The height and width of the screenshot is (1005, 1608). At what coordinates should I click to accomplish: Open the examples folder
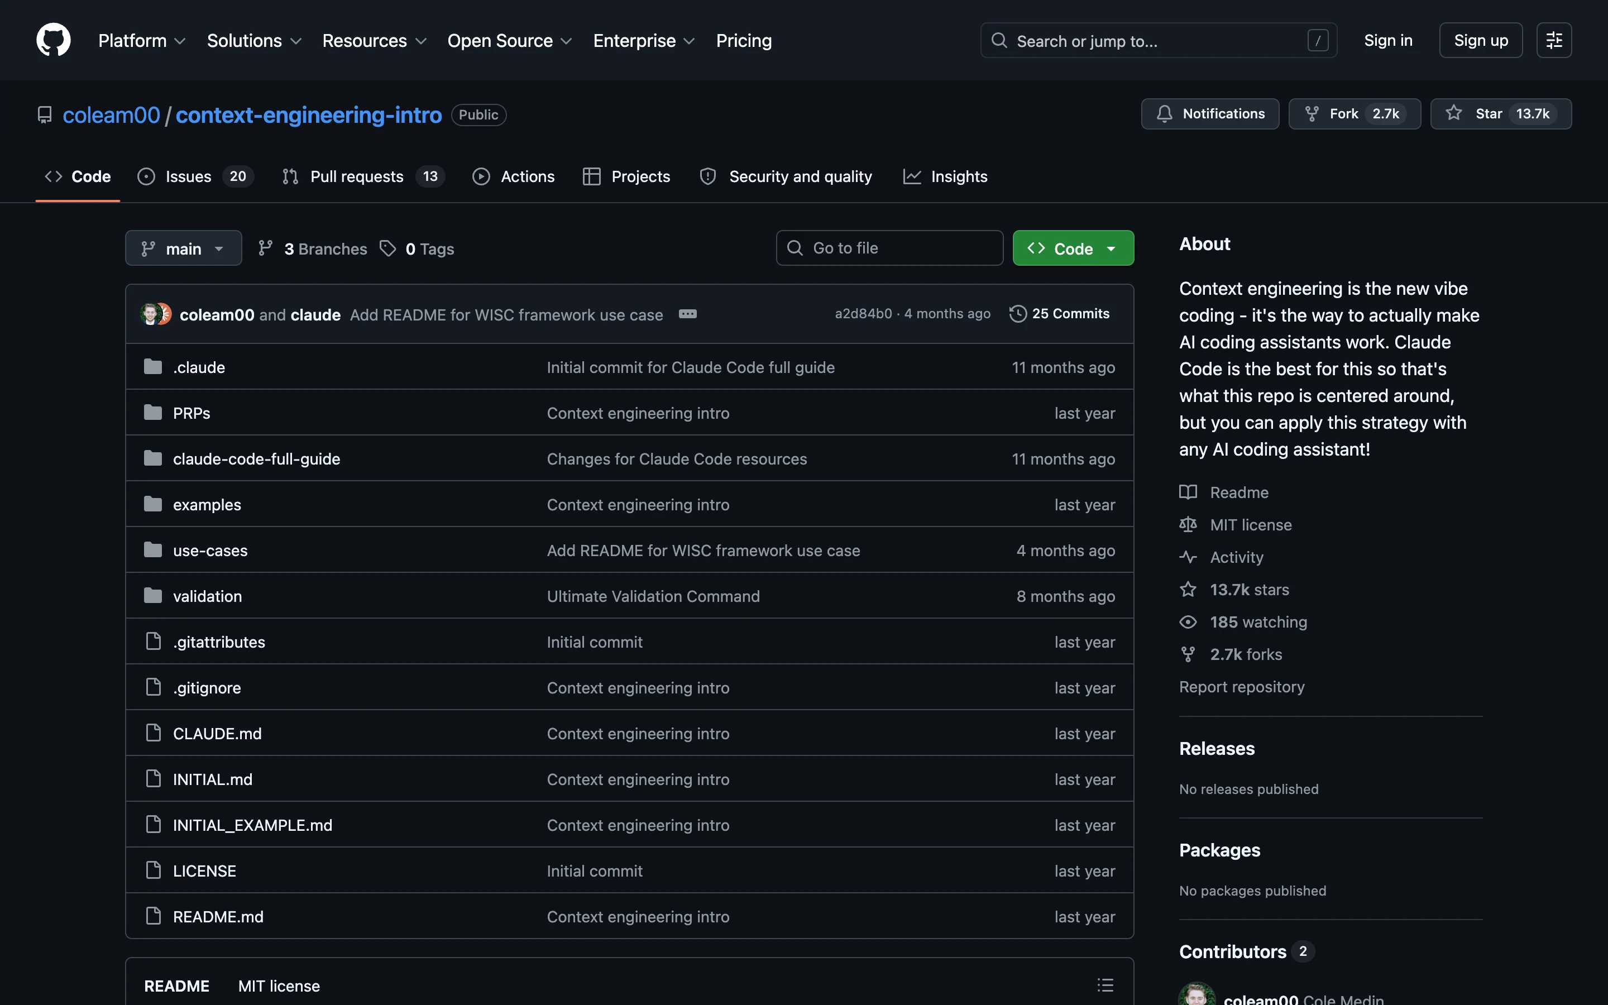pyautogui.click(x=207, y=505)
